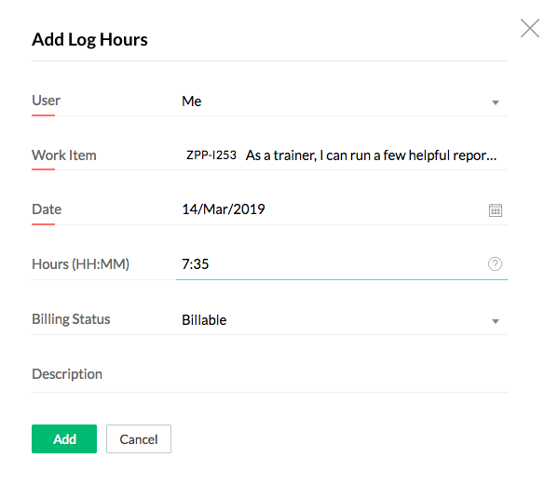Expand the Billing Status dropdown arrow

click(496, 321)
